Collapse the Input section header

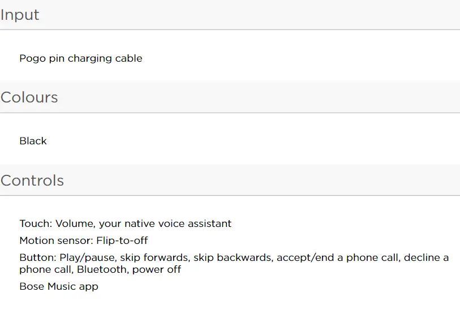tap(20, 15)
